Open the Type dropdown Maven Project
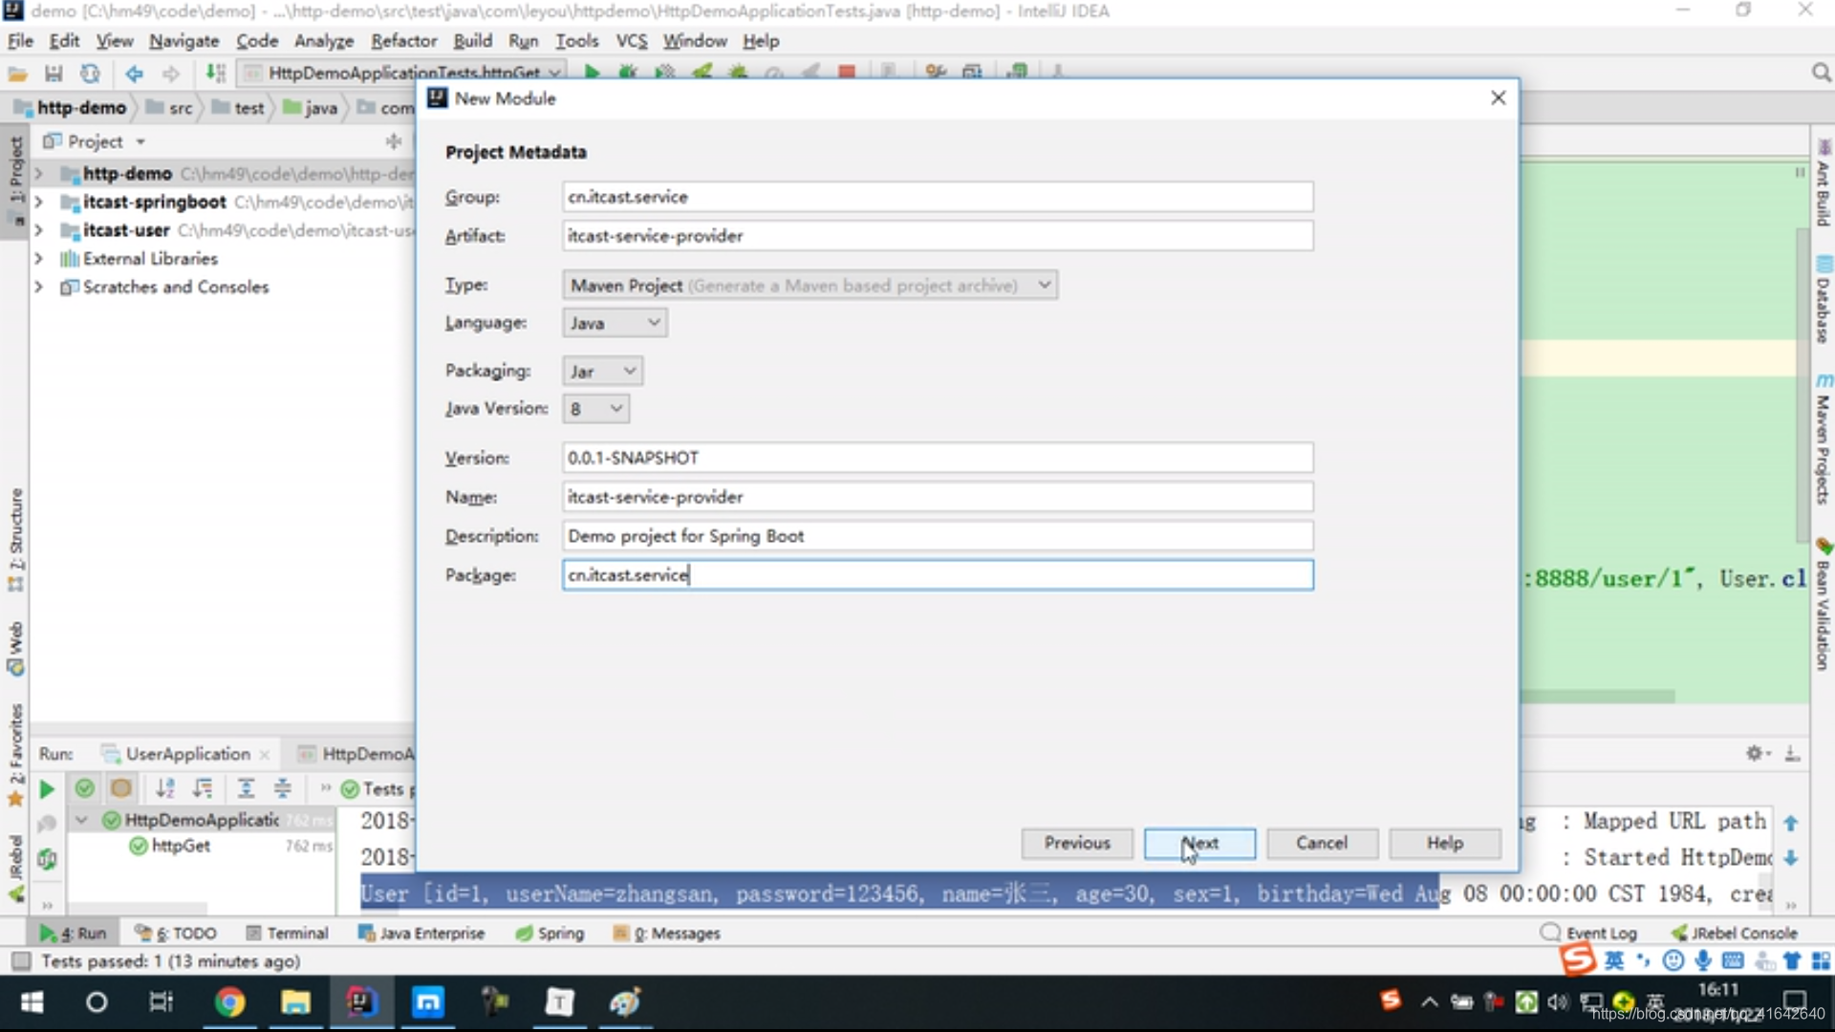Screen dimensions: 1835x1032 pyautogui.click(x=810, y=285)
